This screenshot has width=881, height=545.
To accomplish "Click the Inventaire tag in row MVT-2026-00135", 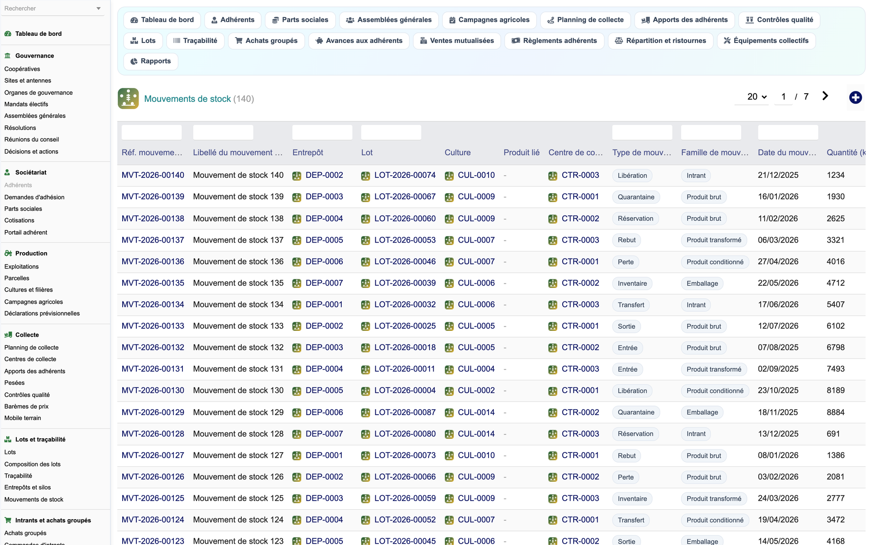I will [632, 283].
